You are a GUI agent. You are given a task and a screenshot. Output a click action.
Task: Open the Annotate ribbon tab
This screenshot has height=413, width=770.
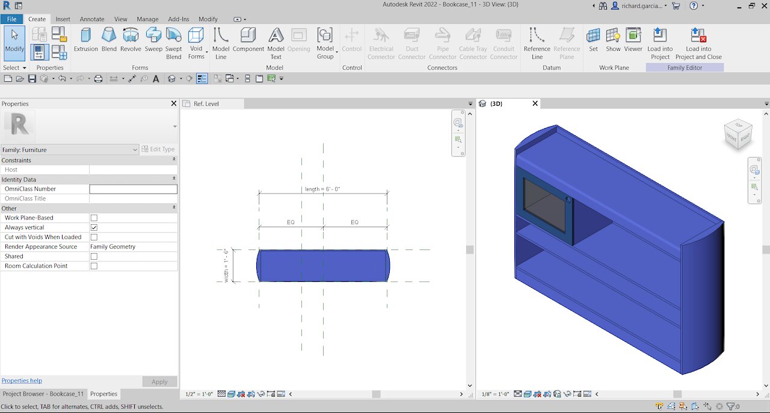point(92,19)
